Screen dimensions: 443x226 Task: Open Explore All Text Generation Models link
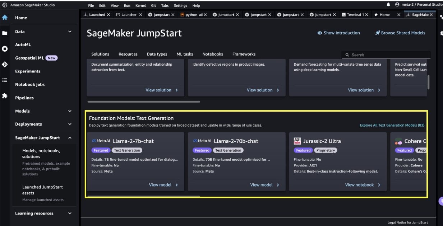tap(392, 125)
